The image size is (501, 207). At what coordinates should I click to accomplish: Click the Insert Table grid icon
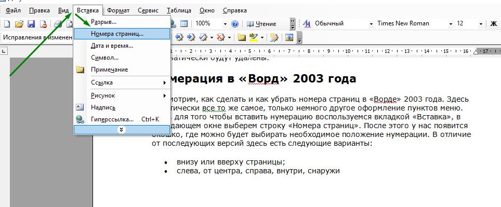[184, 23]
